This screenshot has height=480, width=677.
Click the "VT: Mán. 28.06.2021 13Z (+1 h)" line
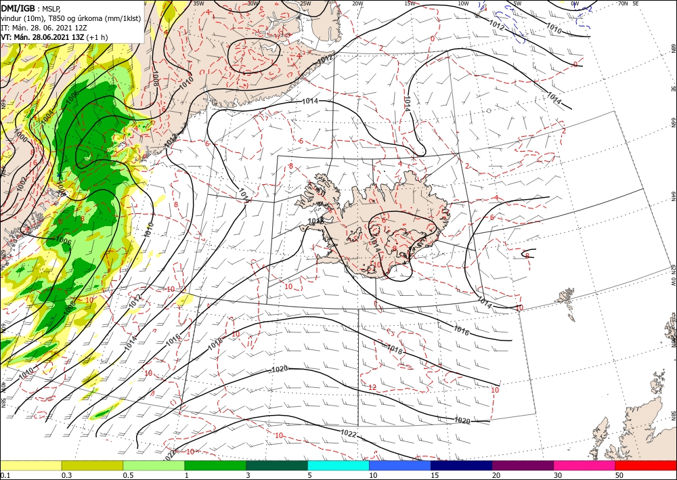click(x=54, y=37)
